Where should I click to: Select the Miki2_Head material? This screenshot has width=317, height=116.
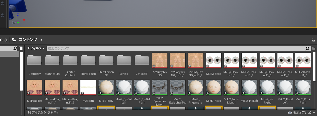(213, 87)
